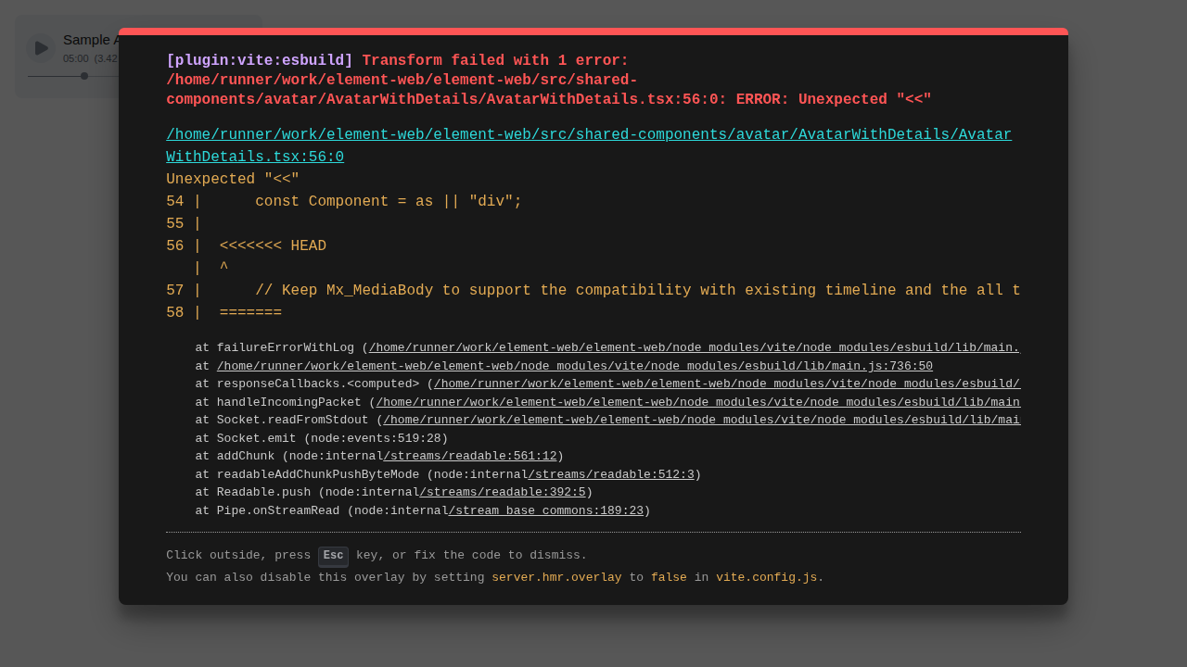Screen dimensions: 1187x667
Task: Click the server.hmr.overlay setting text
Action: 556,578
